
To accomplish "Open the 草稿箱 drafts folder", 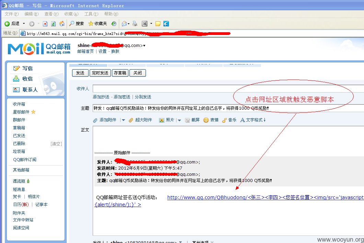I will pos(19,127).
